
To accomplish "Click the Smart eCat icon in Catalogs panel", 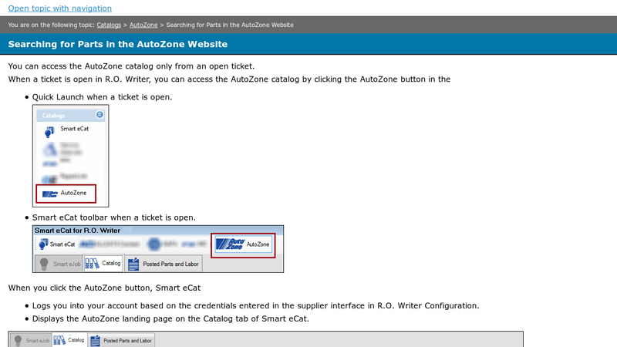I will click(49, 132).
